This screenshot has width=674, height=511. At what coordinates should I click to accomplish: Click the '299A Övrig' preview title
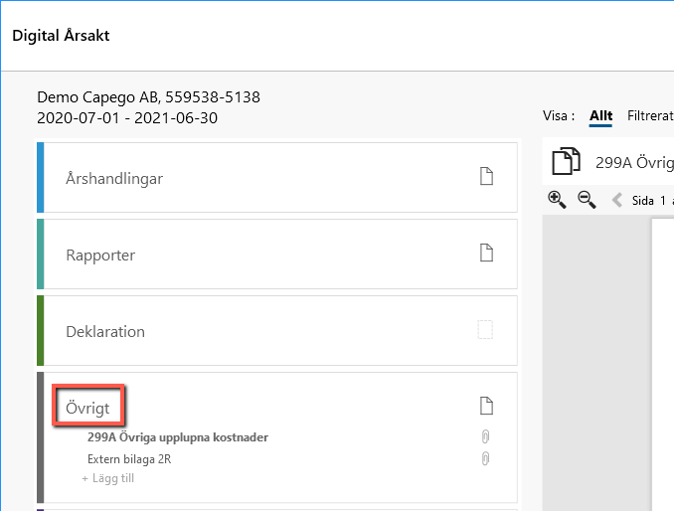click(634, 163)
